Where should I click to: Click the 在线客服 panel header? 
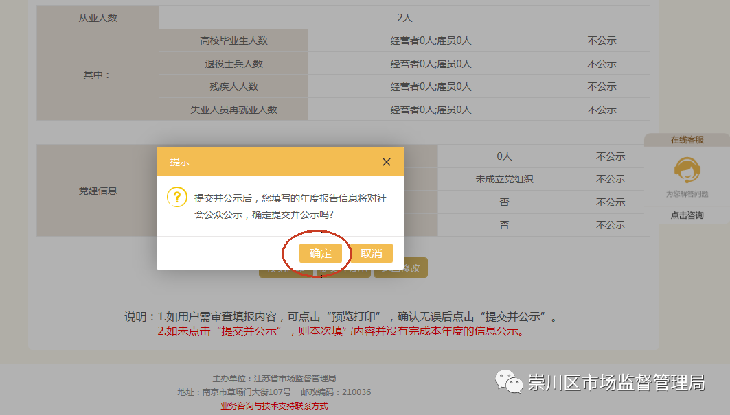[x=686, y=140]
